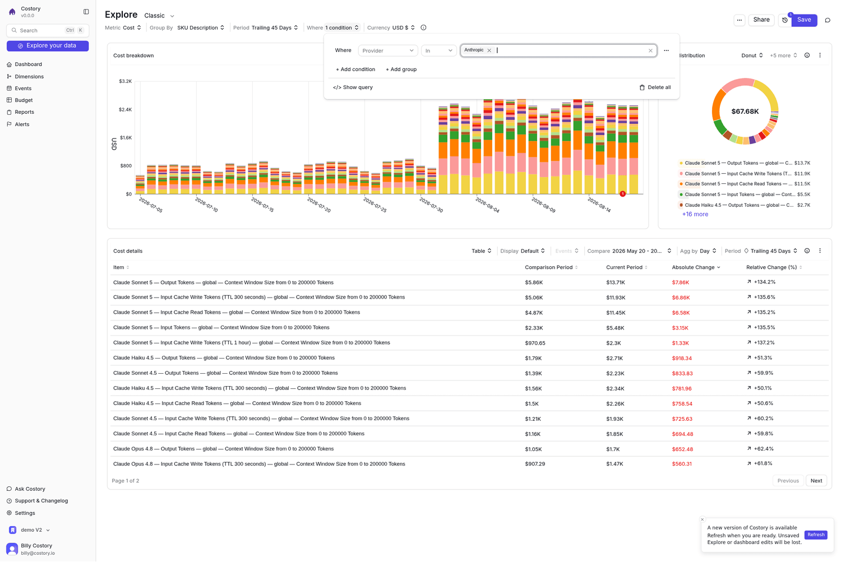Open condition row options ellipsis
The width and height of the screenshot is (841, 562).
[666, 51]
